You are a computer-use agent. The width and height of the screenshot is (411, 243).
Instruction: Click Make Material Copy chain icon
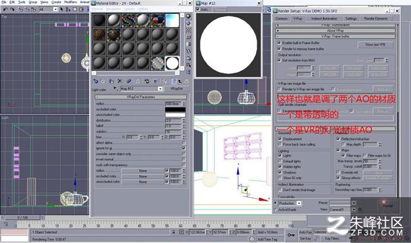[128, 81]
